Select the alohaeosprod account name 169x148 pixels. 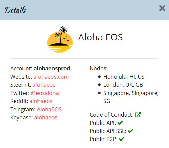tap(52, 68)
